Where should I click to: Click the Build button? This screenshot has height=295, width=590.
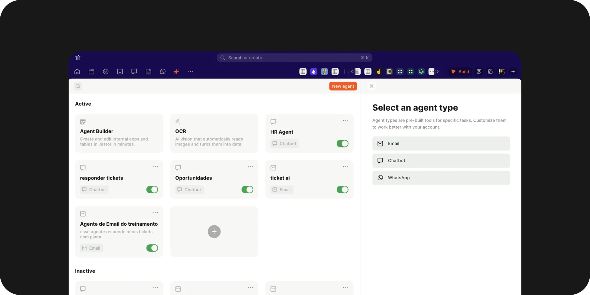tap(460, 71)
